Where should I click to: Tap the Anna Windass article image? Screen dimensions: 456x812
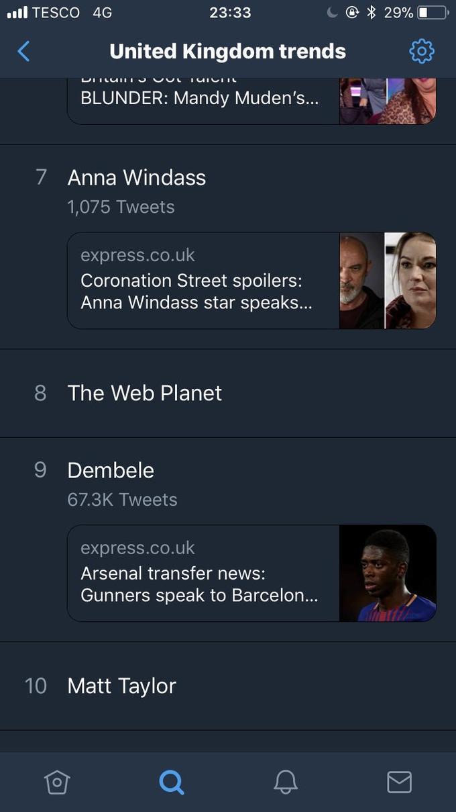(388, 280)
